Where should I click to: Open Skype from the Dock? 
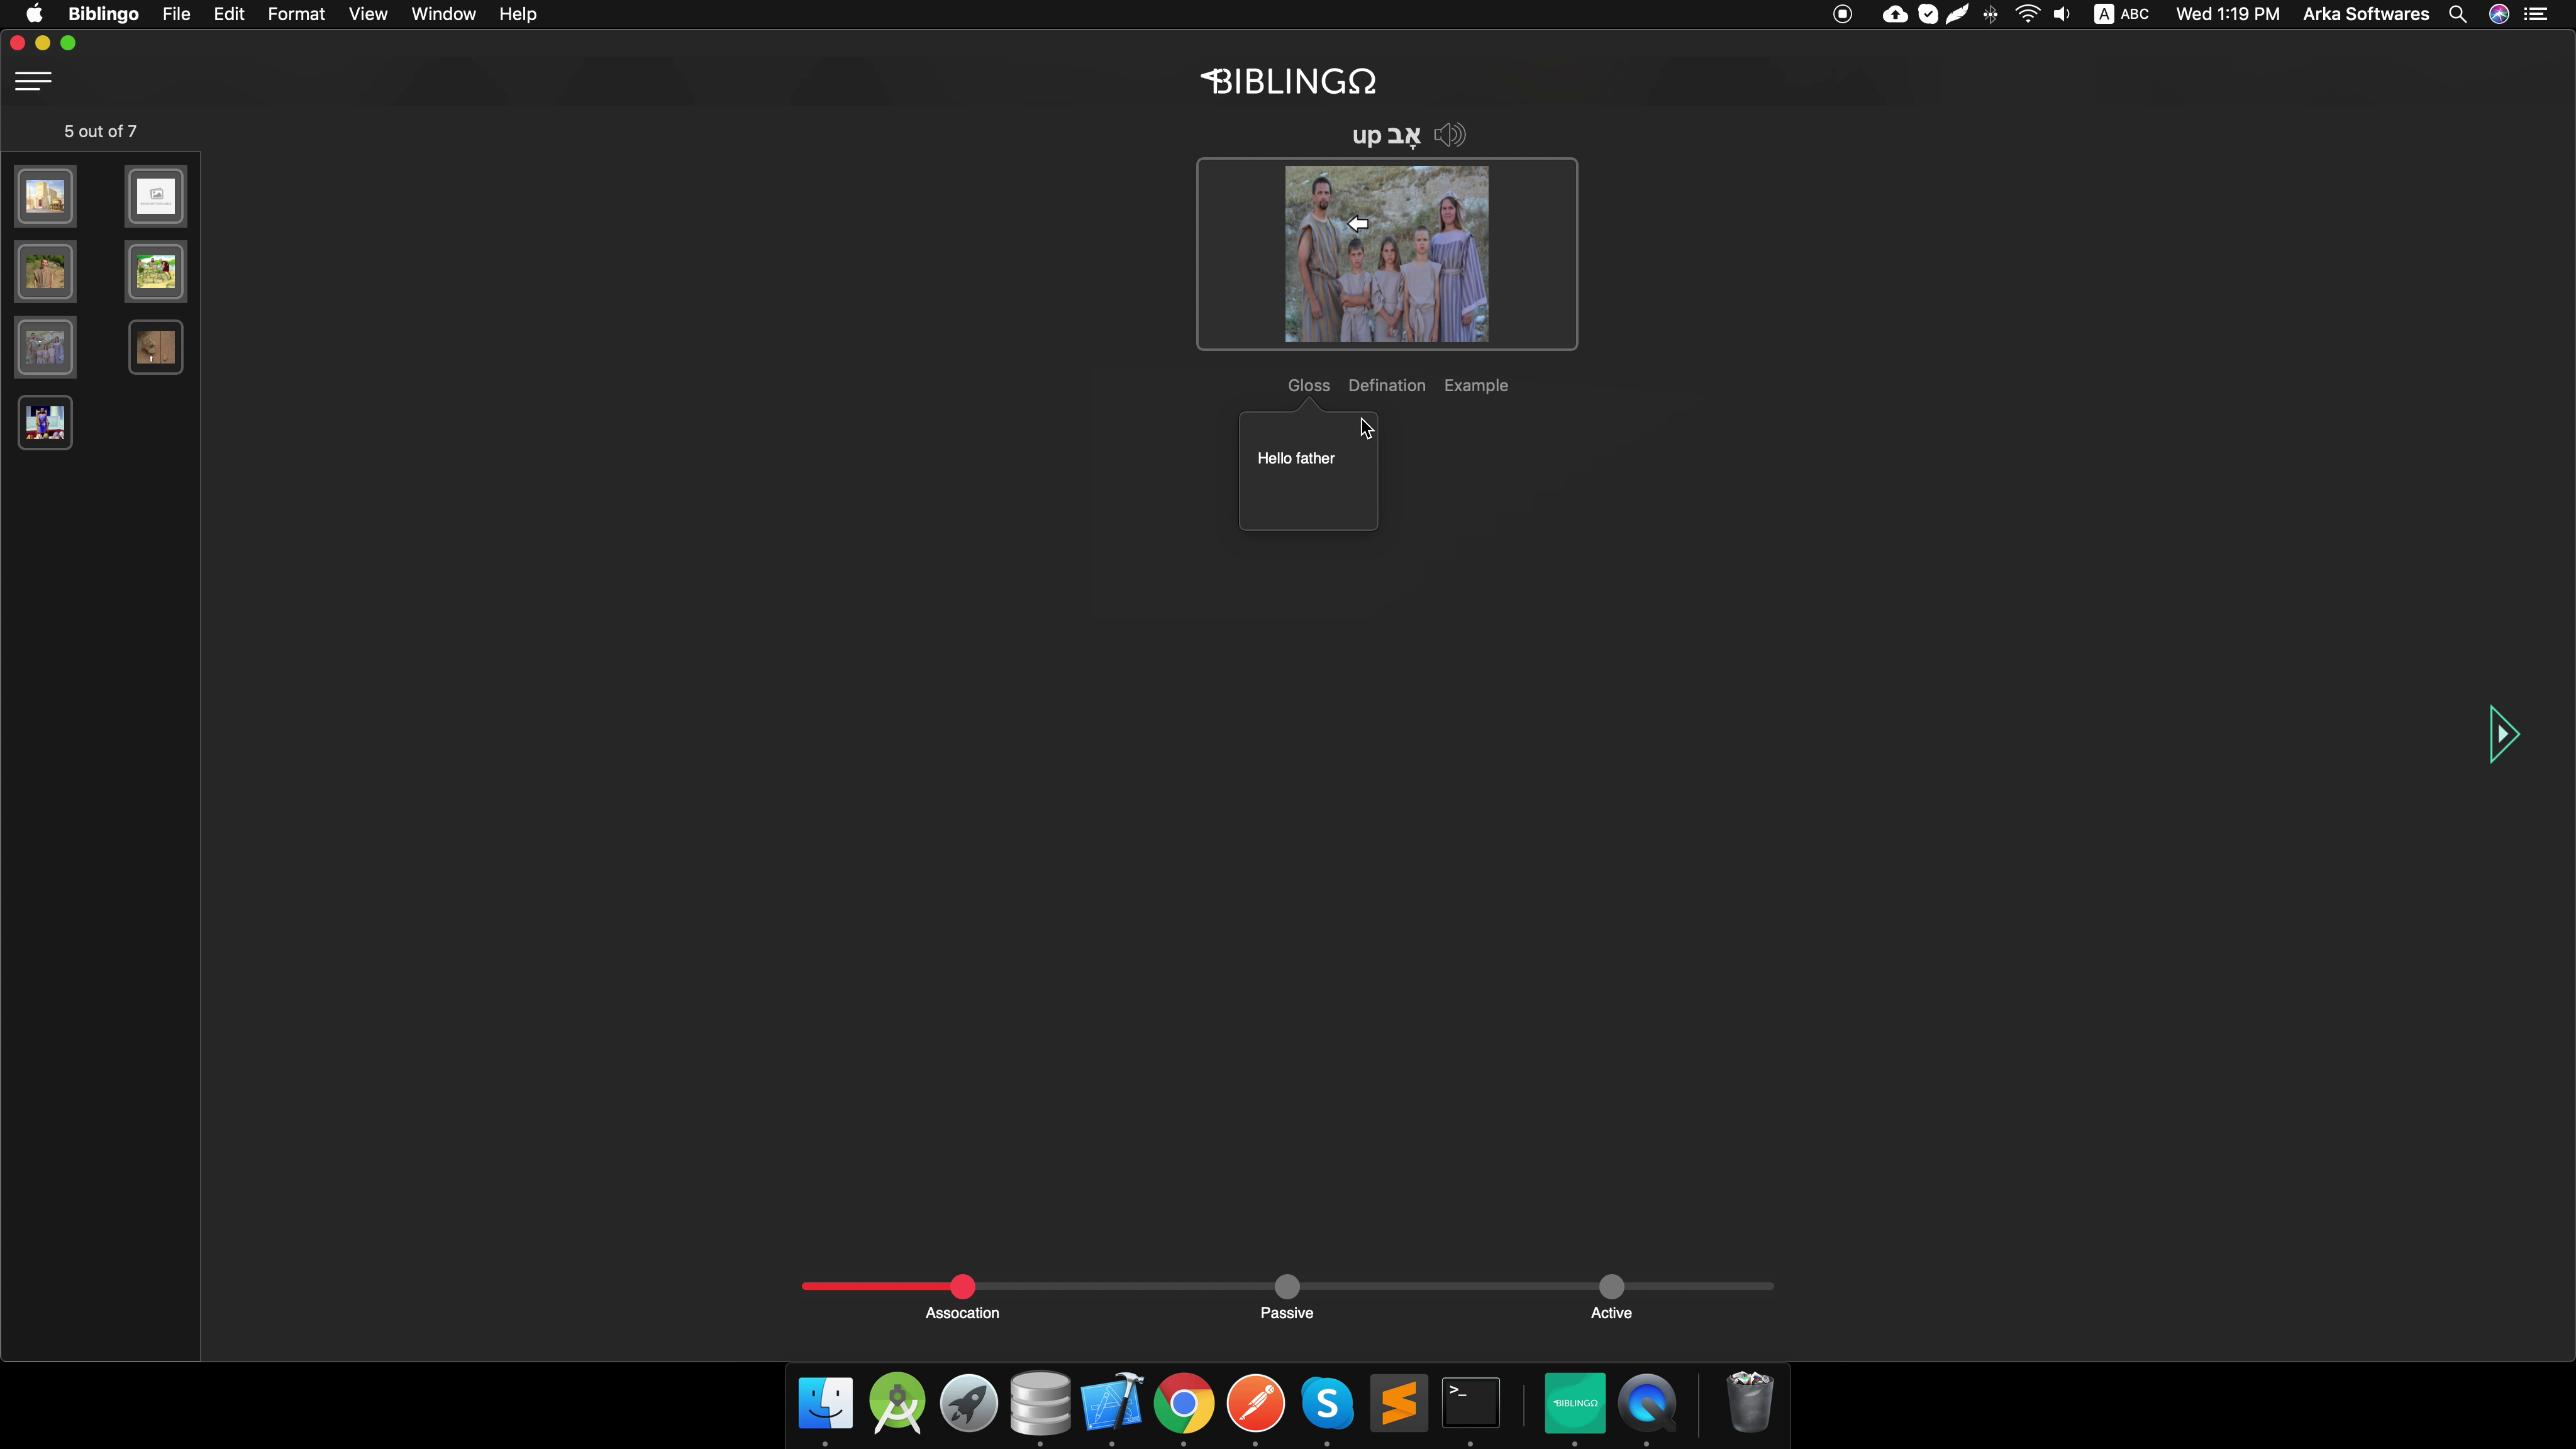[1327, 1403]
